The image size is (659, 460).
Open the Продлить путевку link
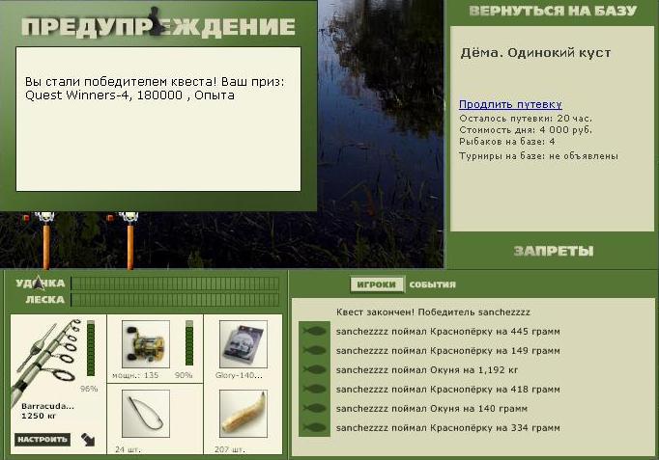(510, 104)
